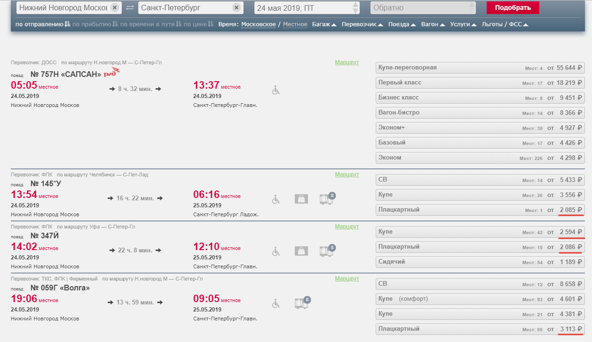The image size is (592, 342).
Task: Select Бизнес класс for 9 451 ₽
Action: (x=480, y=98)
